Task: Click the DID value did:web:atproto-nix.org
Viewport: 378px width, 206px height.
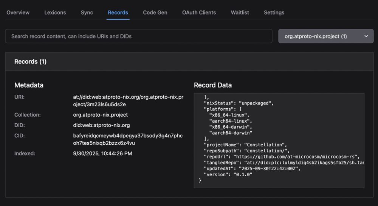Action: [x=101, y=125]
